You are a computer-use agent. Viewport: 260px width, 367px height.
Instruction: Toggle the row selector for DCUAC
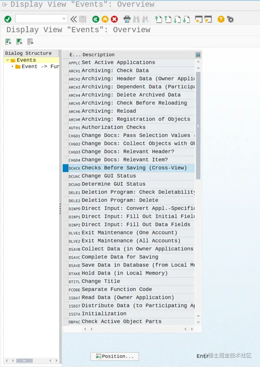tap(65, 176)
